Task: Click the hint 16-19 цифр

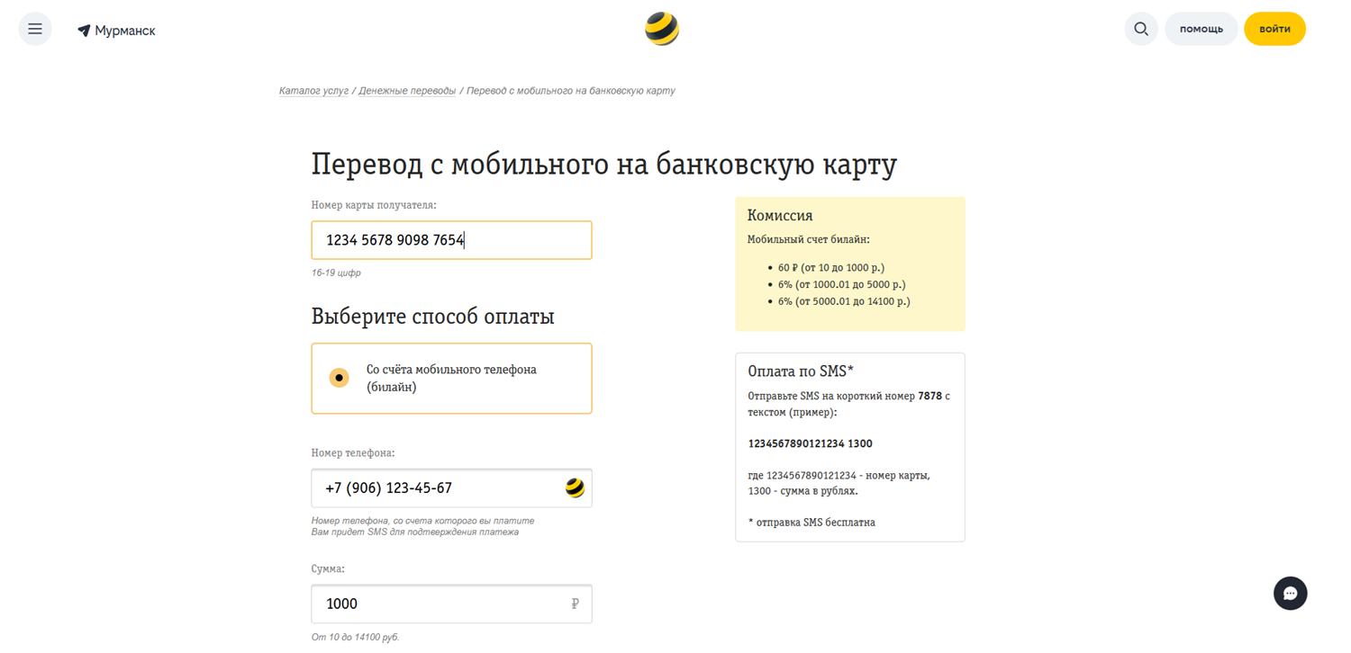Action: [336, 273]
